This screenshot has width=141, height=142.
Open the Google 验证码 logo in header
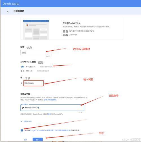pyautogui.click(x=11, y=4)
